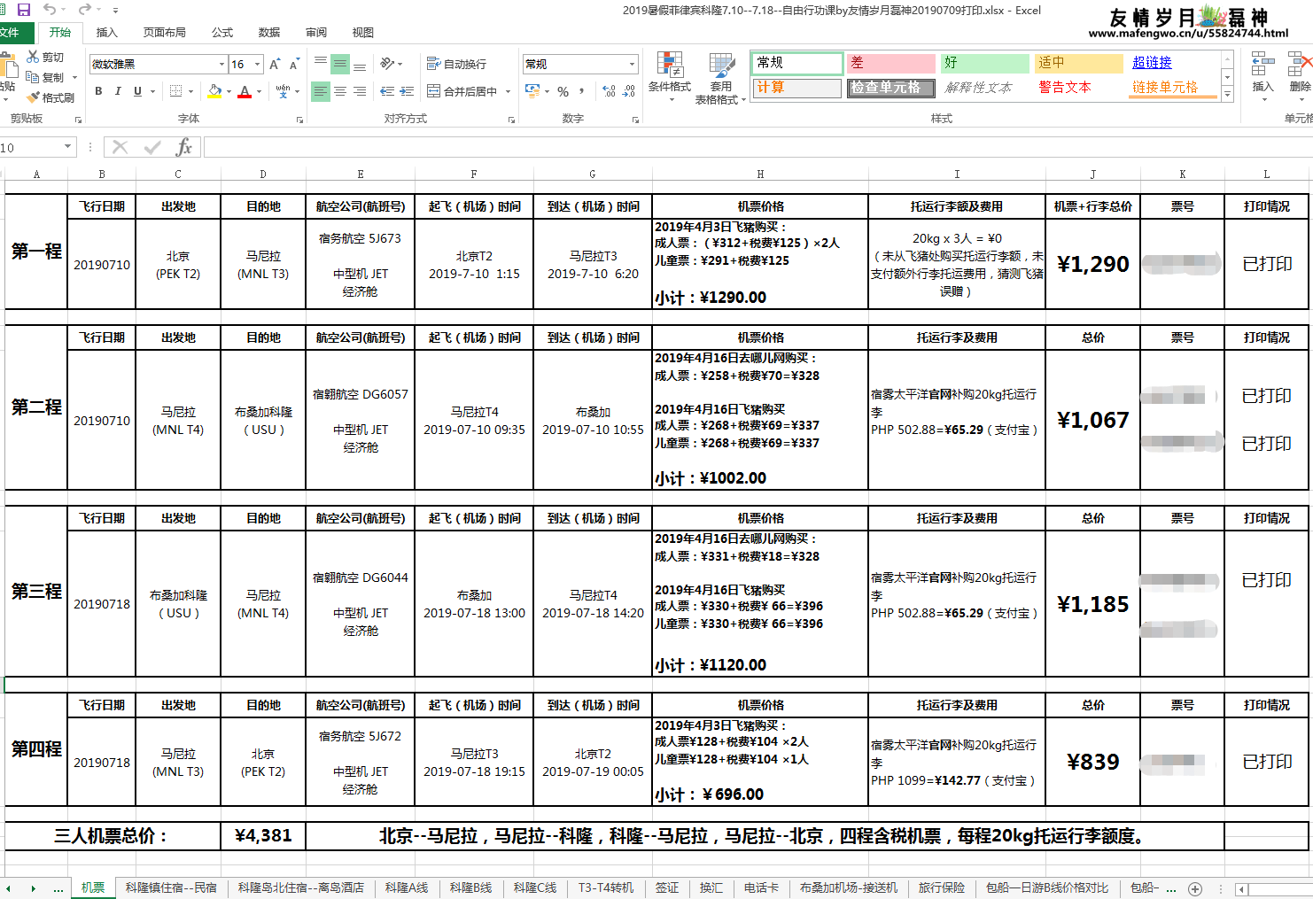This screenshot has width=1313, height=899.
Task: Click the text orientation icon
Action: point(387,64)
